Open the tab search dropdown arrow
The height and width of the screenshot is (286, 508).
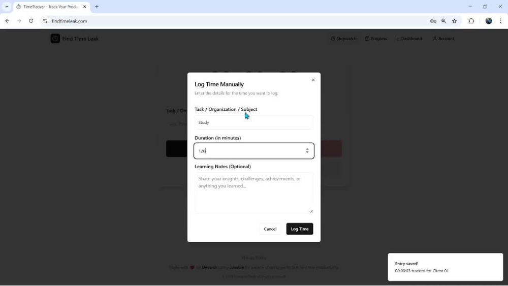click(7, 7)
